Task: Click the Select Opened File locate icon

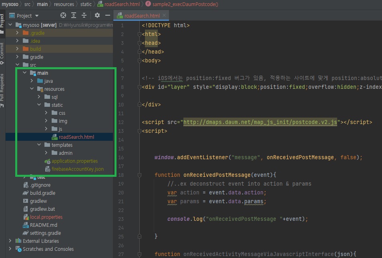Action: (63, 15)
